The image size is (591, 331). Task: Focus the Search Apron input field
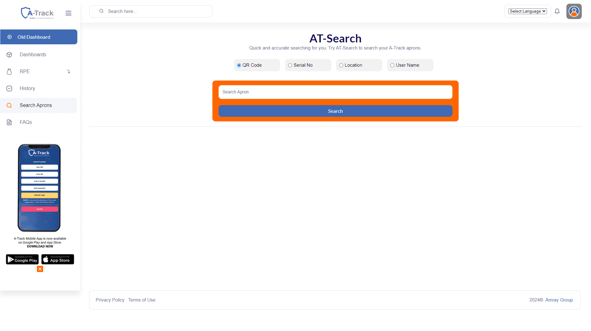coord(335,92)
